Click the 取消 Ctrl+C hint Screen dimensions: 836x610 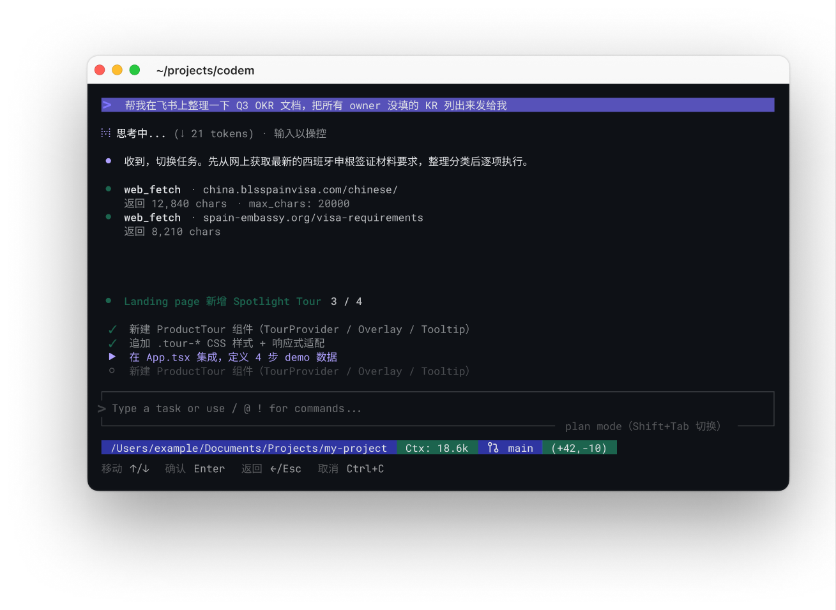pos(351,469)
